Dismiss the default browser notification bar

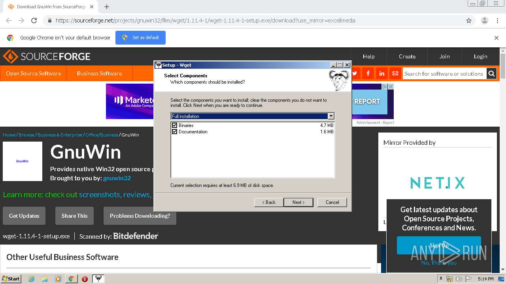(x=497, y=38)
